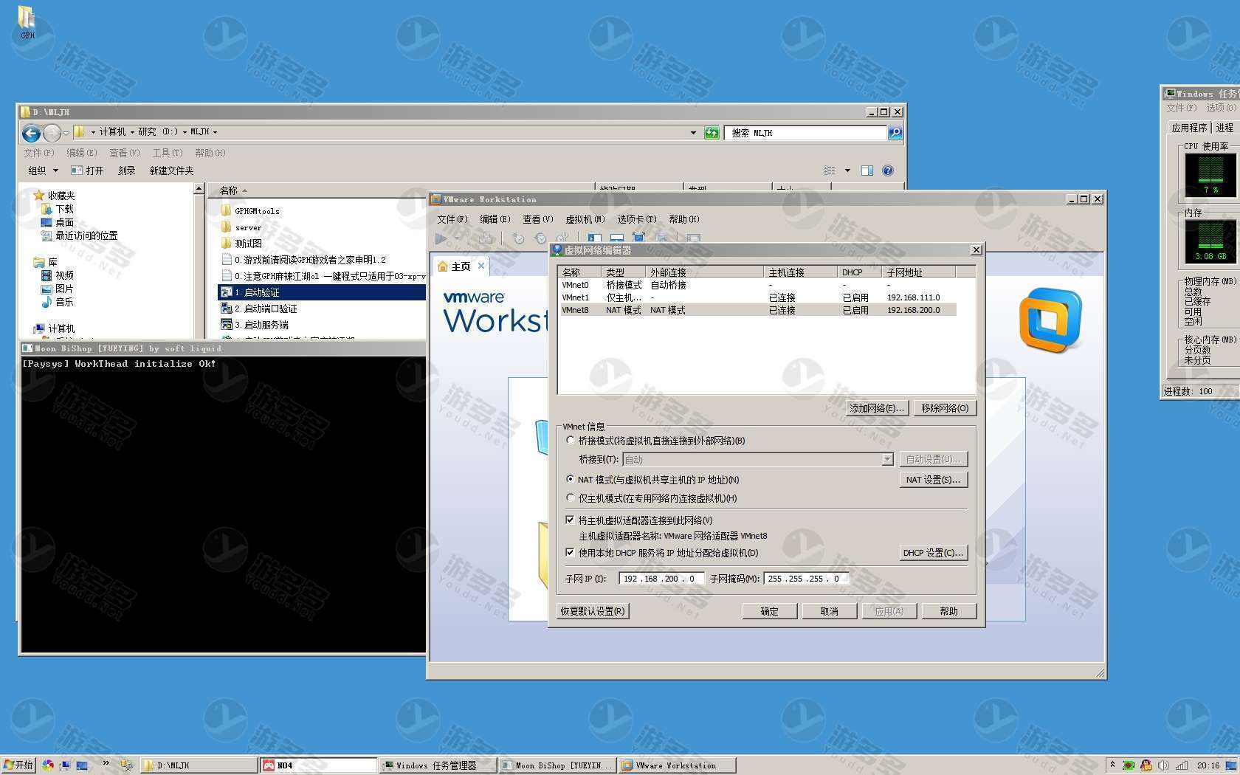
Task: Click 添加网络(E)... button
Action: [876, 408]
